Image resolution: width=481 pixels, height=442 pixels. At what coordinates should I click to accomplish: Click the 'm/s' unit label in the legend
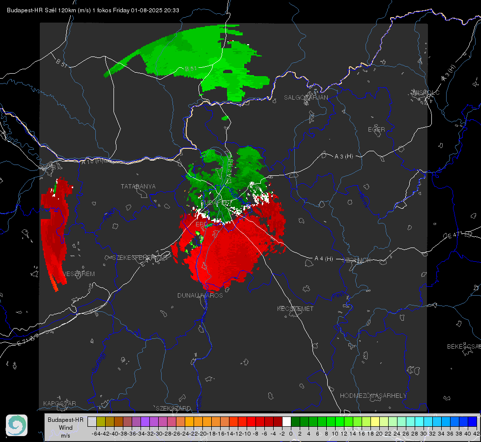pyautogui.click(x=65, y=436)
